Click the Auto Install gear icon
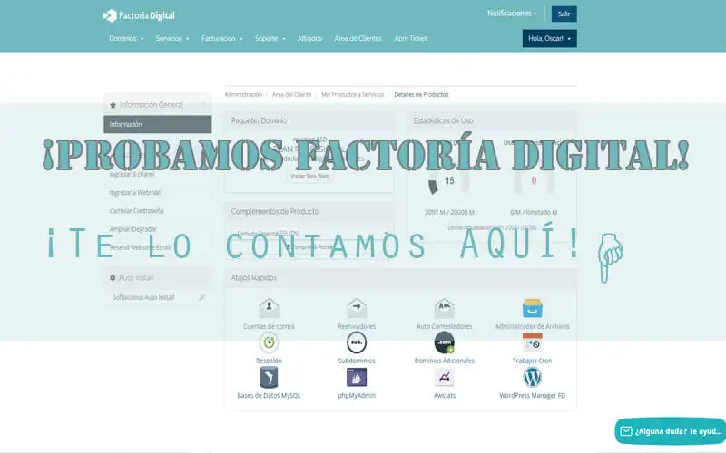This screenshot has height=453, width=726. click(x=113, y=278)
